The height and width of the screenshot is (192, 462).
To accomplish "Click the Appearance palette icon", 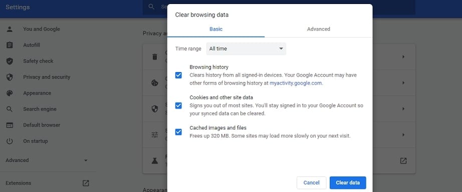I will click(10, 93).
